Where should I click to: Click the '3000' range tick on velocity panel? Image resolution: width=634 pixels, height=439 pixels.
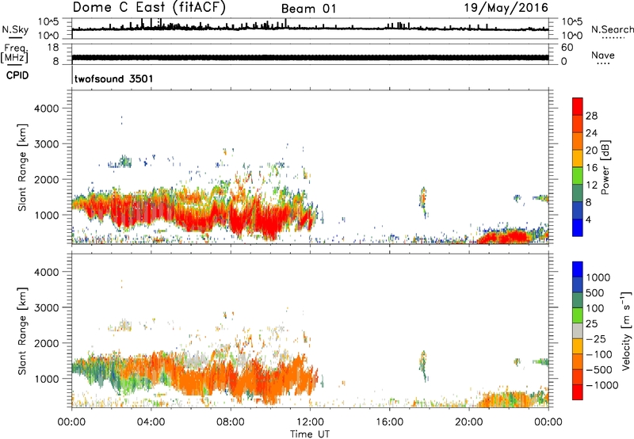point(47,307)
